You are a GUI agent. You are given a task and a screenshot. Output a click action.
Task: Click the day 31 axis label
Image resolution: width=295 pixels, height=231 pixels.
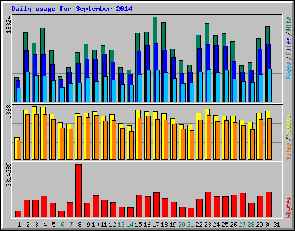pyautogui.click(x=277, y=225)
